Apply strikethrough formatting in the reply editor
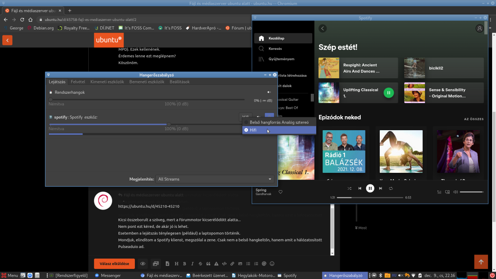 pos(200,263)
